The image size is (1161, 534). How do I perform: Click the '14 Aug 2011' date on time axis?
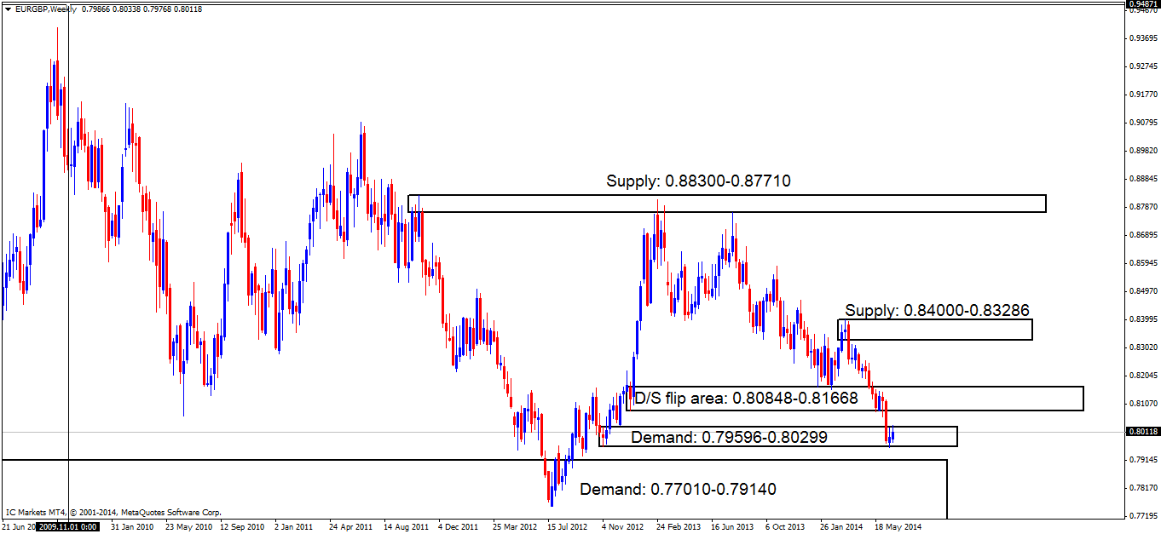click(407, 526)
